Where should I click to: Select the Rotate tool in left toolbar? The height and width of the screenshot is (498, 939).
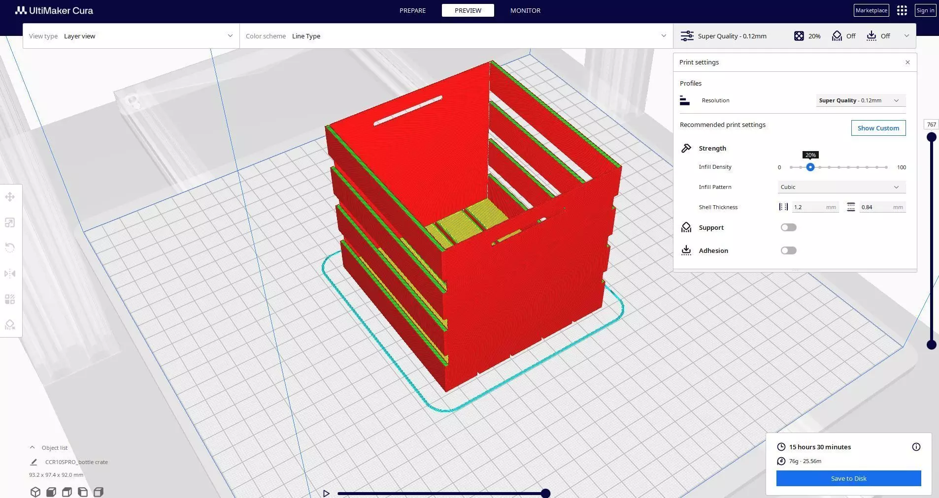10,248
